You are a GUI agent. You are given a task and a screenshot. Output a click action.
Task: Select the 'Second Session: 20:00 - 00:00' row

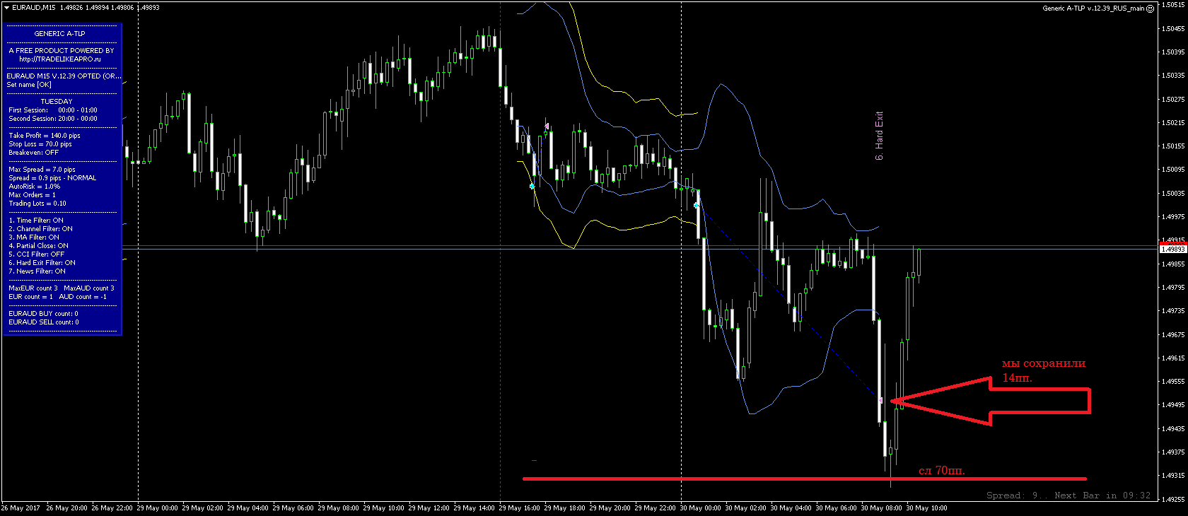click(x=53, y=119)
